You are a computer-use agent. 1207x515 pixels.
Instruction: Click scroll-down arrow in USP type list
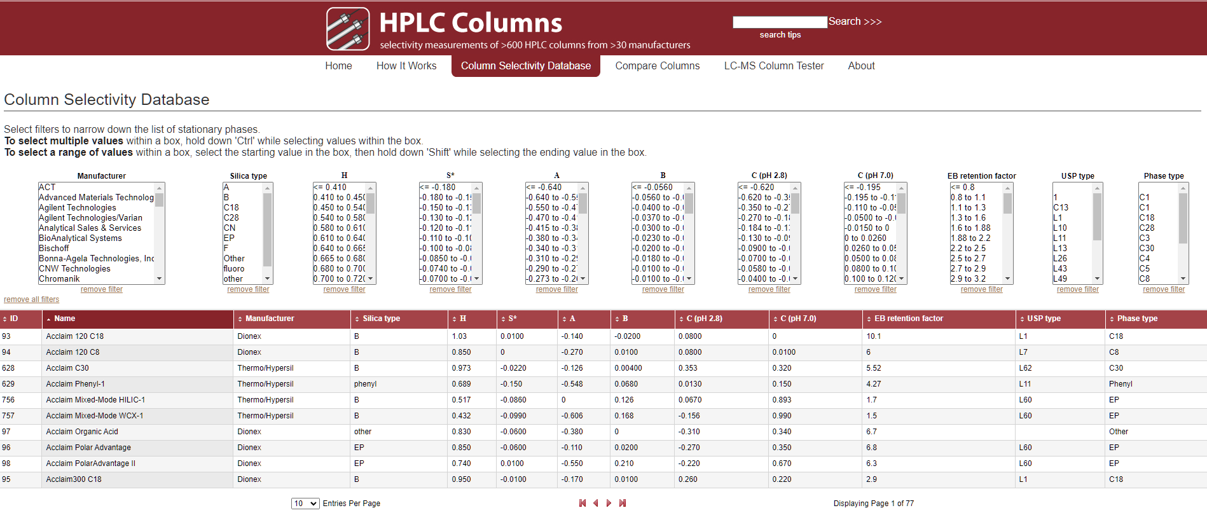[1098, 278]
